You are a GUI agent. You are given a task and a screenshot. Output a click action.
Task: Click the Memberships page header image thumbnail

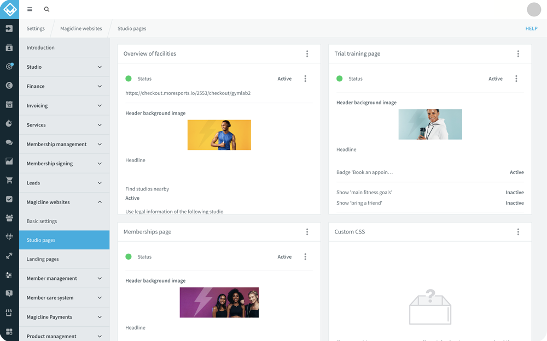point(219,302)
